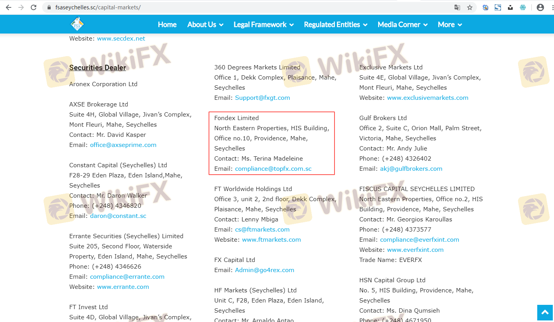This screenshot has width=554, height=322.
Task: Click the AXSE Brokerage Ltd name
Action: click(99, 104)
